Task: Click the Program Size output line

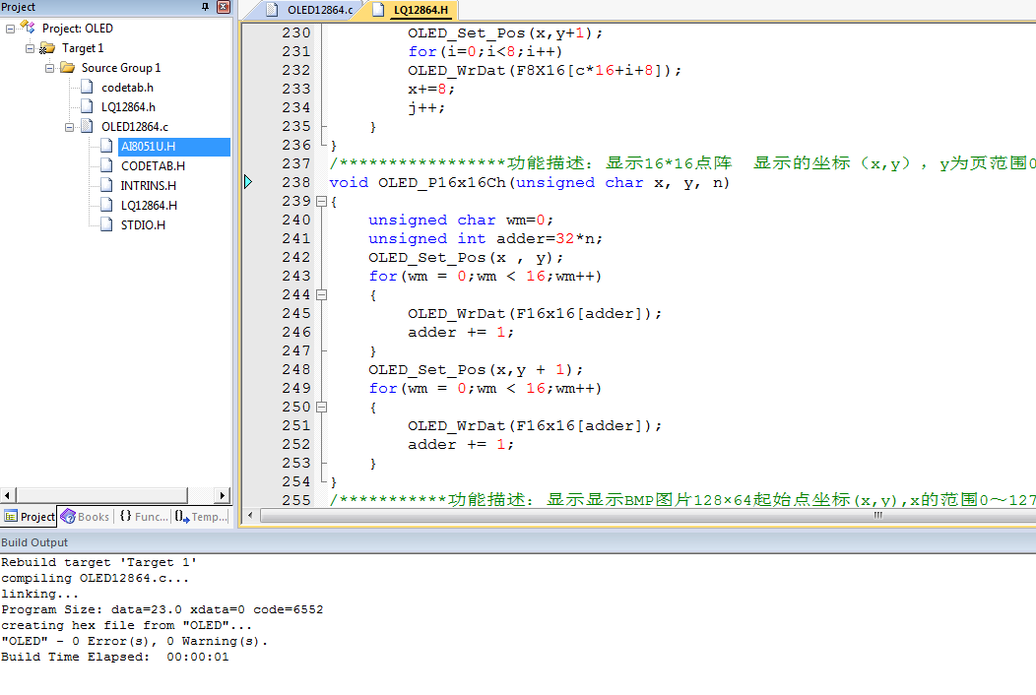Action: click(162, 609)
